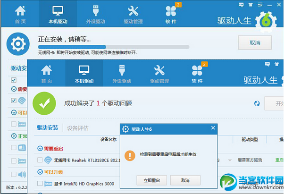Click 版本 version text in back window
The height and width of the screenshot is (194, 284).
(x=17, y=187)
